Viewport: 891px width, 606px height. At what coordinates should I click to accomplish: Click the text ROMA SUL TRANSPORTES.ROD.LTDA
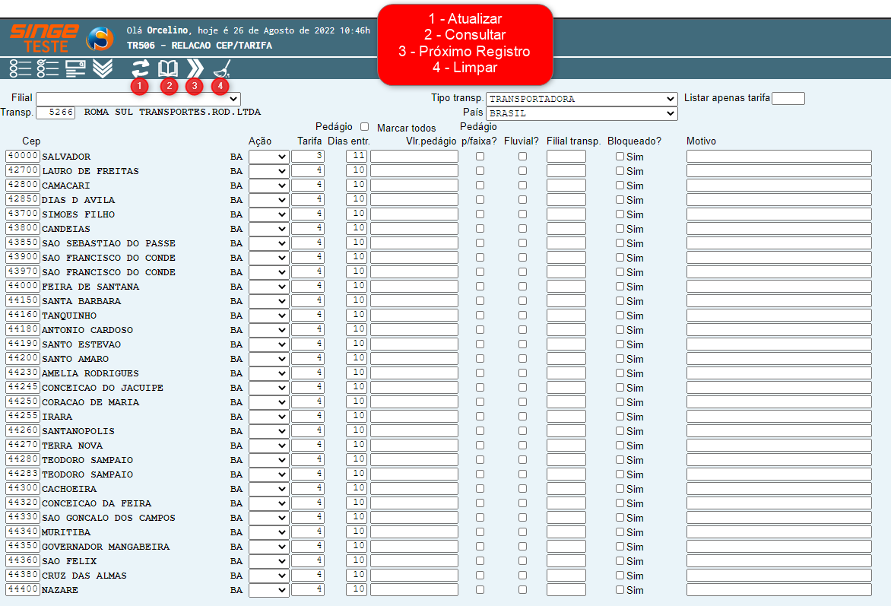pos(172,112)
